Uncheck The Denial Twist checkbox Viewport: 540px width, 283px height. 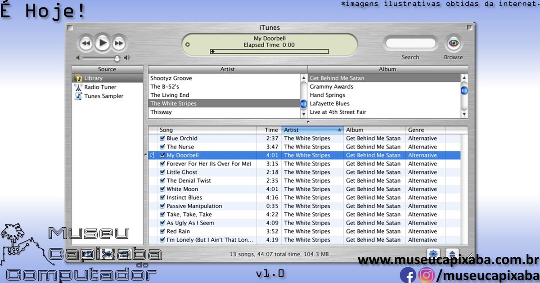point(162,180)
